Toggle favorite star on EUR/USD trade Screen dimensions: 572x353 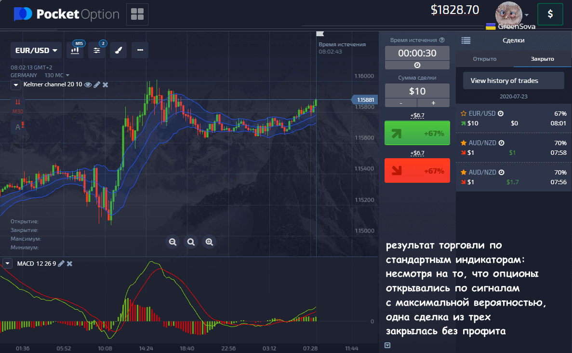464,114
